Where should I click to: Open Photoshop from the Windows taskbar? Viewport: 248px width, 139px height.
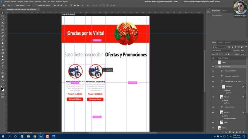[41, 136]
